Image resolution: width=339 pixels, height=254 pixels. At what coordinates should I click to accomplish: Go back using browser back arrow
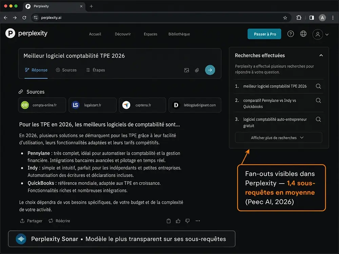6,18
